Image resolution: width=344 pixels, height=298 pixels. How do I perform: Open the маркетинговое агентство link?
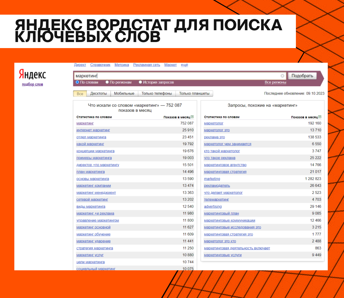225,165
